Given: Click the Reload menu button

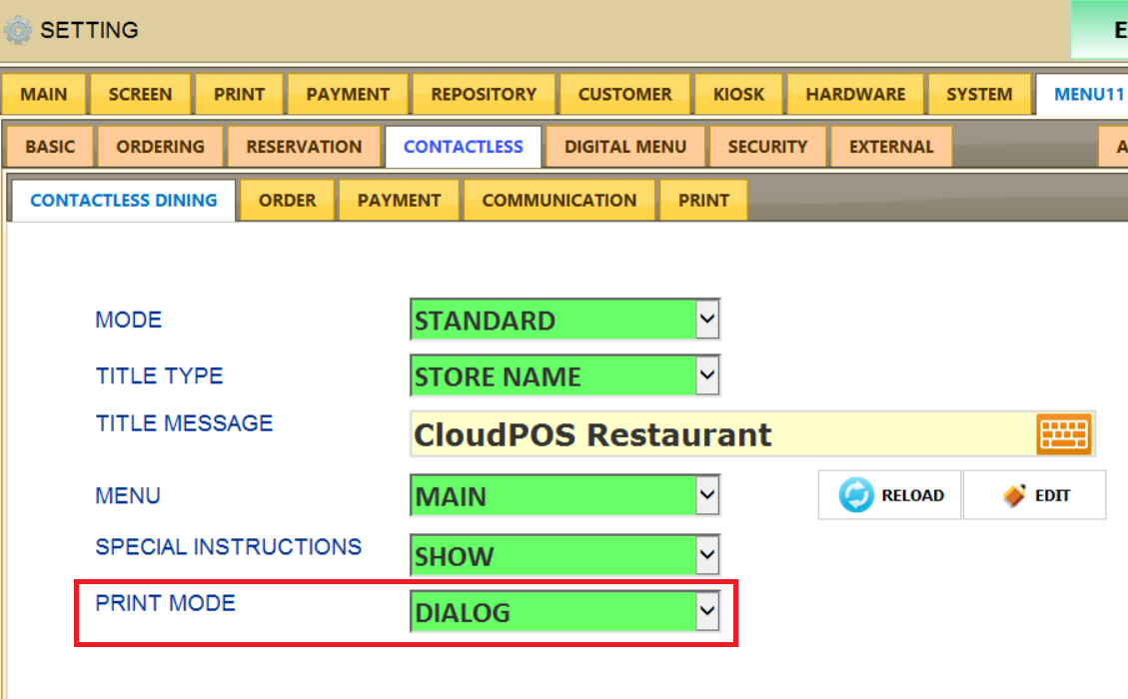Looking at the screenshot, I should 890,494.
